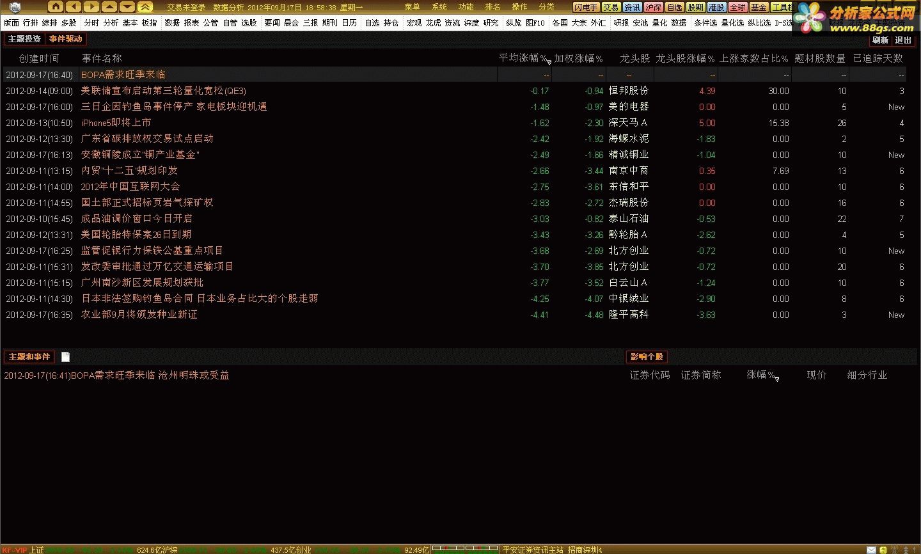The height and width of the screenshot is (554, 921).
Task: Open the 菜单 menu
Action: 412,7
